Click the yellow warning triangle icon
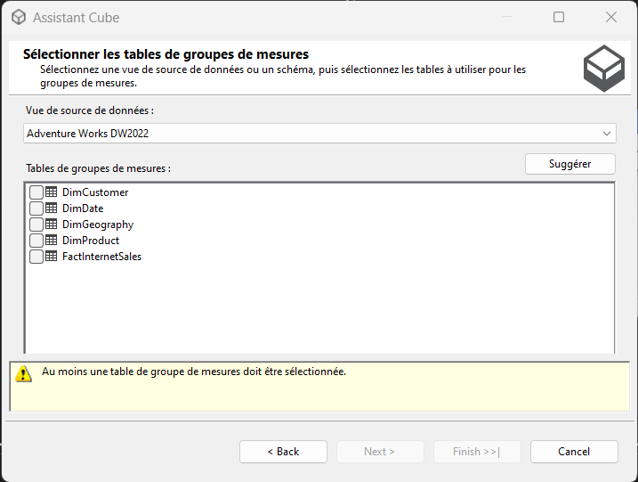 click(24, 373)
